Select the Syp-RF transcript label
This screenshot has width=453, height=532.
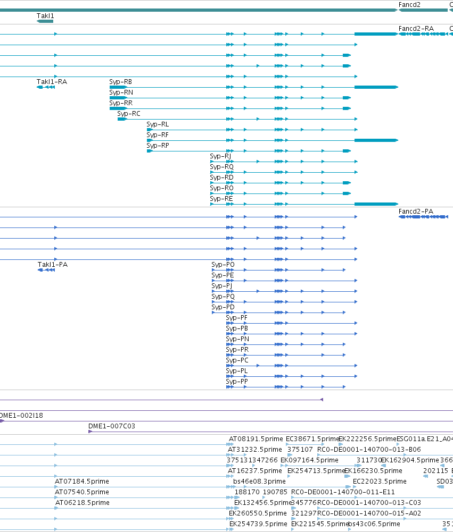pyautogui.click(x=158, y=134)
